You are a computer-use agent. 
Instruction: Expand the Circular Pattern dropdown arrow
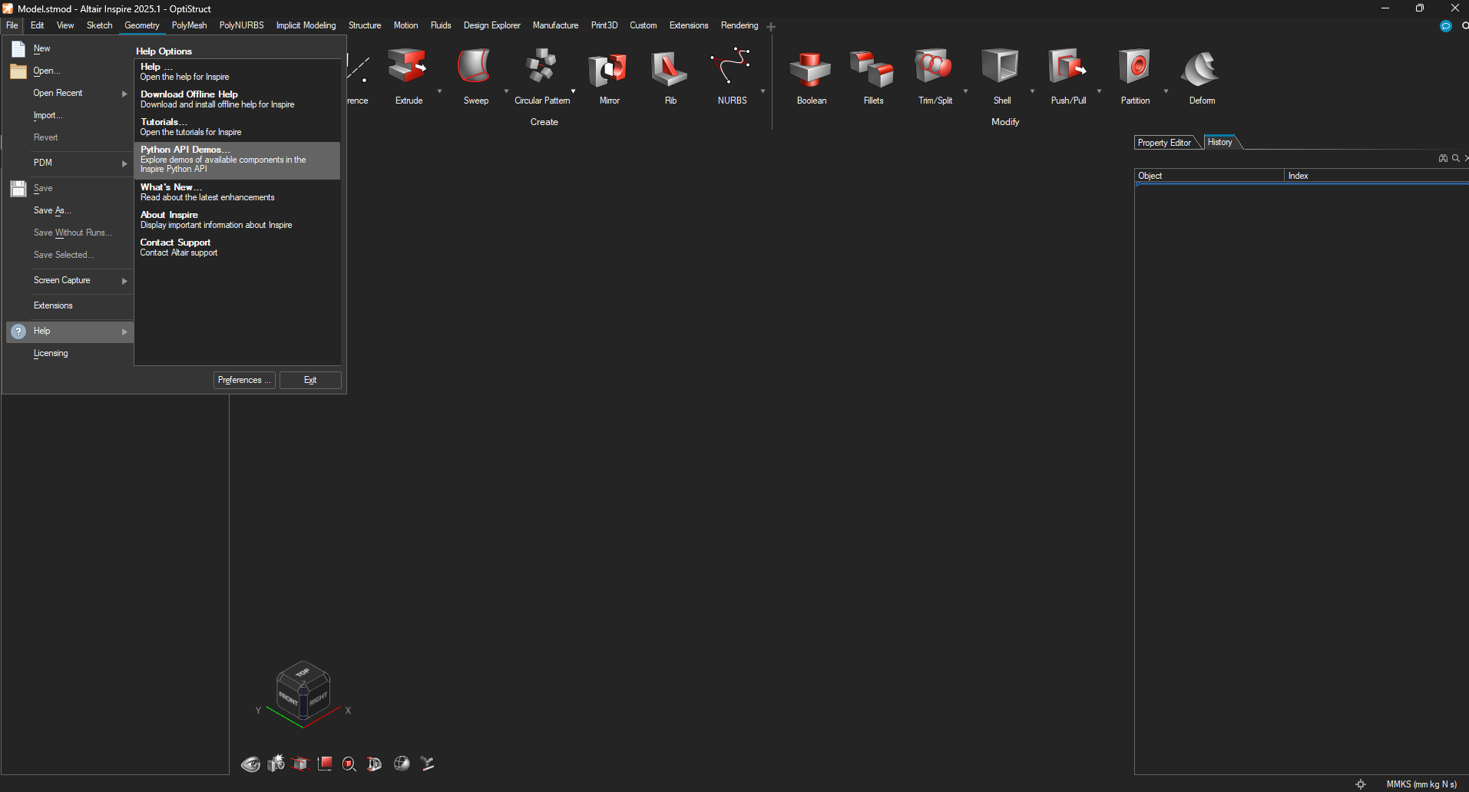[573, 91]
